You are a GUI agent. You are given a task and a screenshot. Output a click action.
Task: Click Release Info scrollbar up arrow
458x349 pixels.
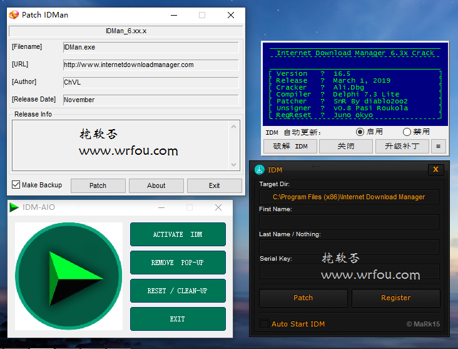233,127
